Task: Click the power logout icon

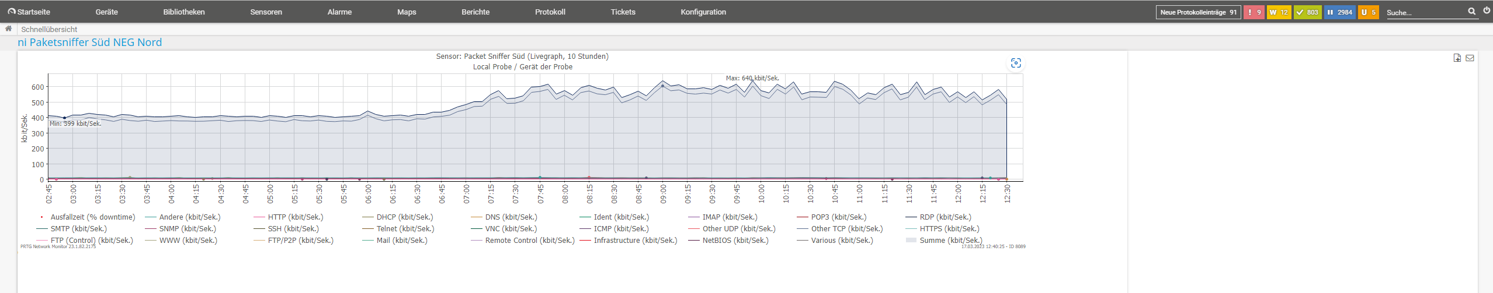Action: click(x=1487, y=10)
